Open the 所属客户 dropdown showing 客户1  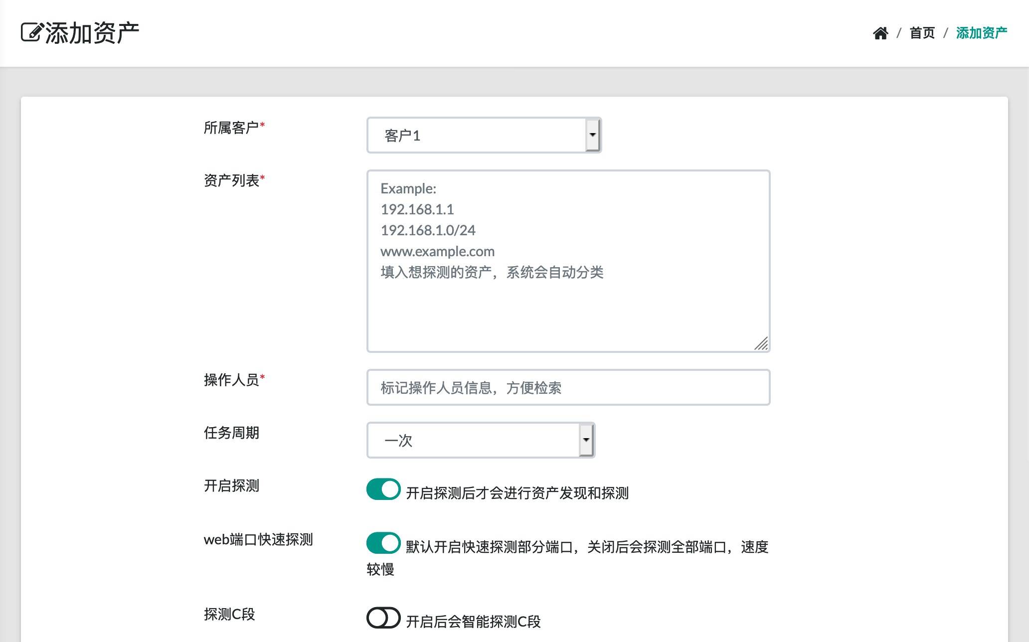click(484, 135)
